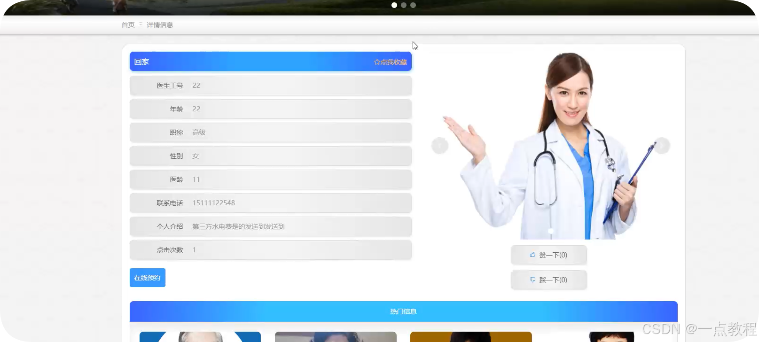Screen dimensions: 759x342
Task: Click the 年龄 value 22
Action: (x=196, y=109)
